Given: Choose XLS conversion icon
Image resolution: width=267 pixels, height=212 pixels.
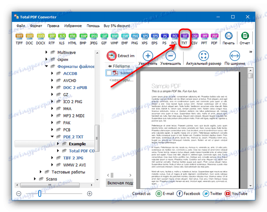Looking at the screenshot, I should coord(62,39).
